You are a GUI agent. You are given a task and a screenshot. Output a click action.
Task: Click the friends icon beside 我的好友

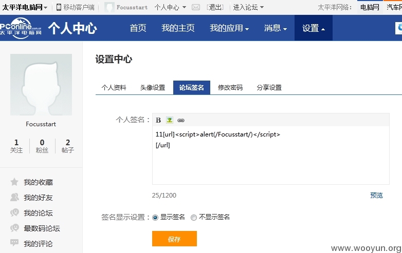click(x=14, y=197)
